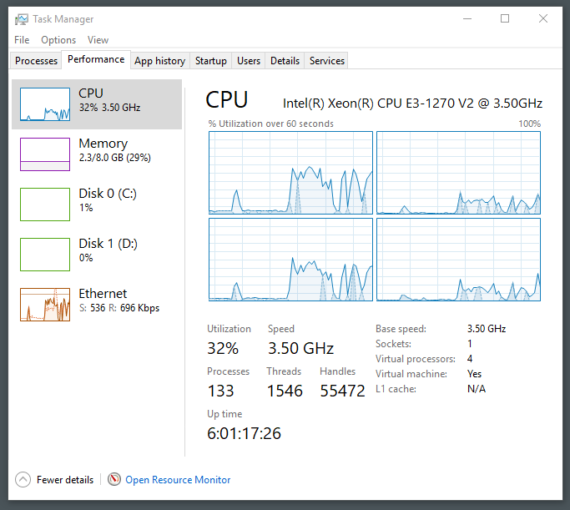Click the Virtual machine Yes value
Viewport: 570px width, 510px height.
(474, 374)
